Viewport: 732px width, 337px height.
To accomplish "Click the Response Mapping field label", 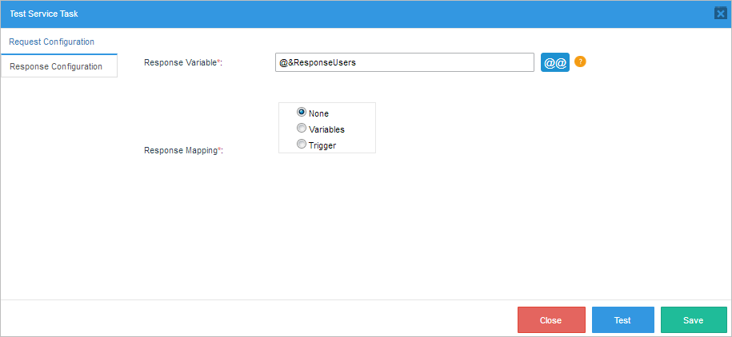I will 180,150.
